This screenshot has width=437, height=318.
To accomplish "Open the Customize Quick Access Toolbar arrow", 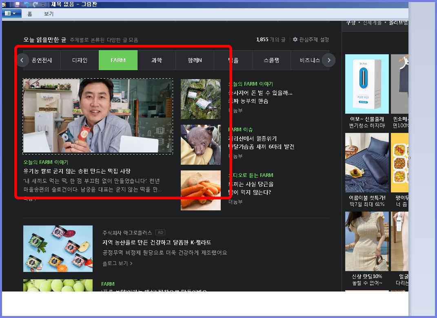I will pyautogui.click(x=43, y=5).
